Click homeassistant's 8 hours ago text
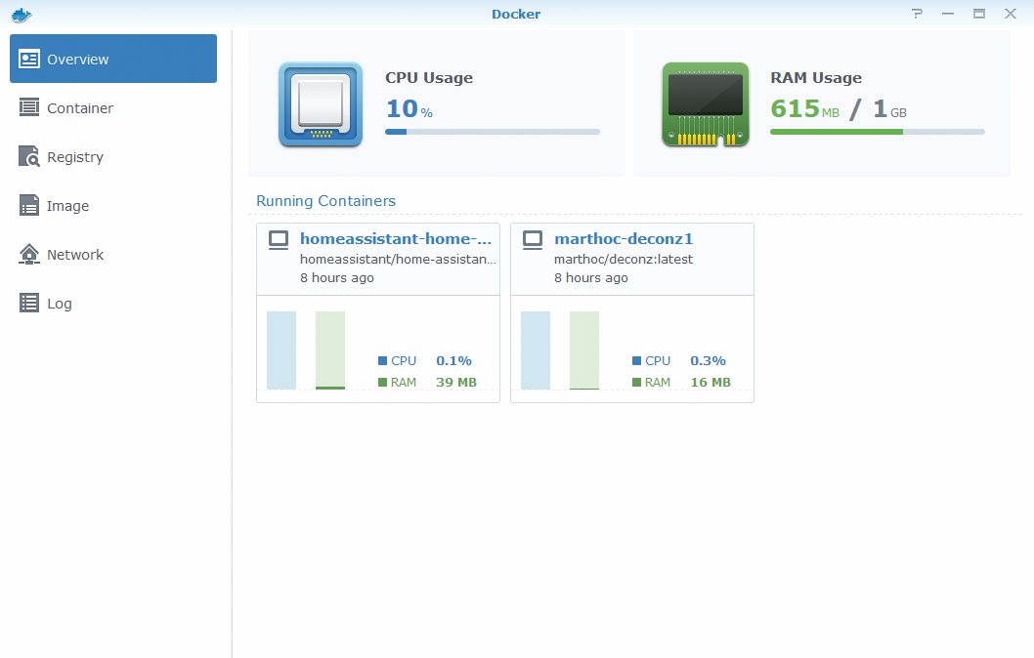 337,277
